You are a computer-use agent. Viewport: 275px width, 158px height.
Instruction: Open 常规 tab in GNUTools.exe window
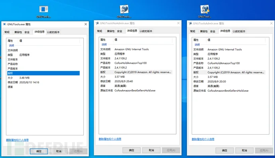pos(7,32)
